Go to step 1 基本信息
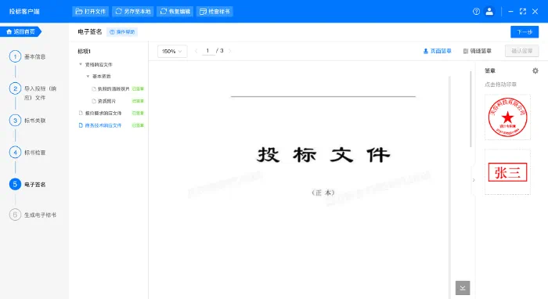The width and height of the screenshot is (548, 299). (x=27, y=56)
